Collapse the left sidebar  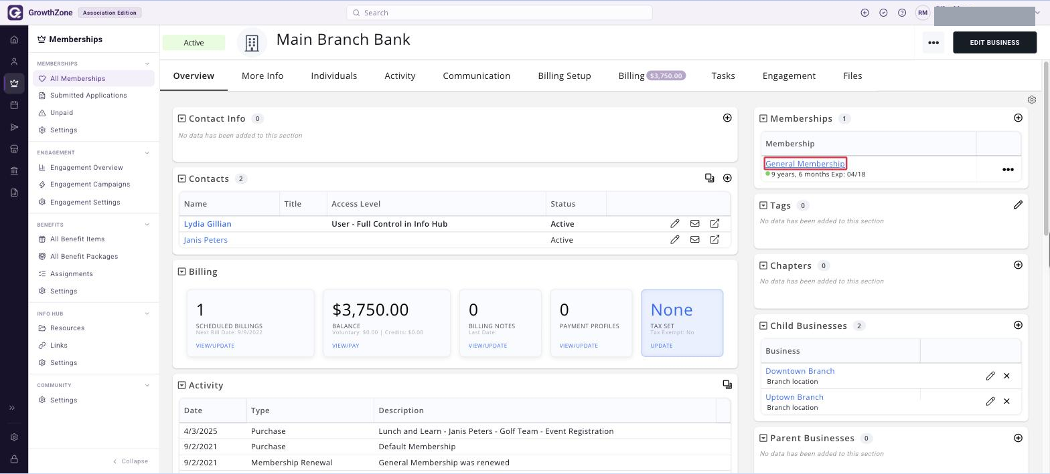[x=131, y=461]
